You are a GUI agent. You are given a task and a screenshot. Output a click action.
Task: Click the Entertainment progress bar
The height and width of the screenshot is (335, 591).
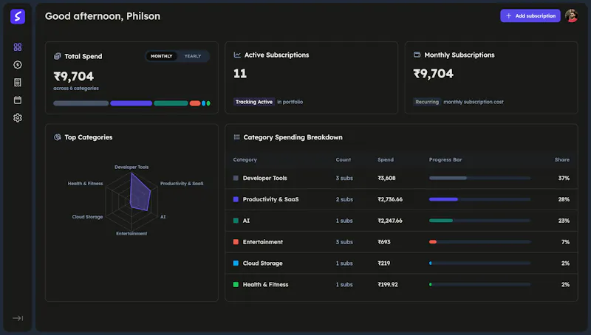point(479,241)
